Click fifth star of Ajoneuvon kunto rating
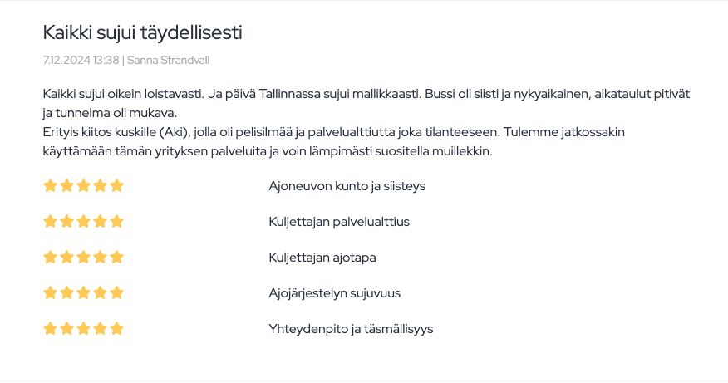The image size is (728, 383). (117, 185)
